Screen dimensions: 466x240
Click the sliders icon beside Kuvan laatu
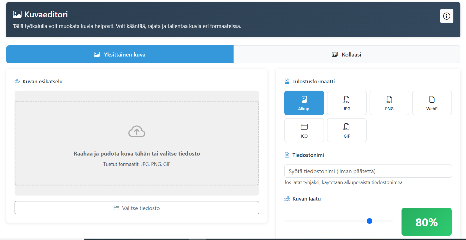[x=287, y=199]
